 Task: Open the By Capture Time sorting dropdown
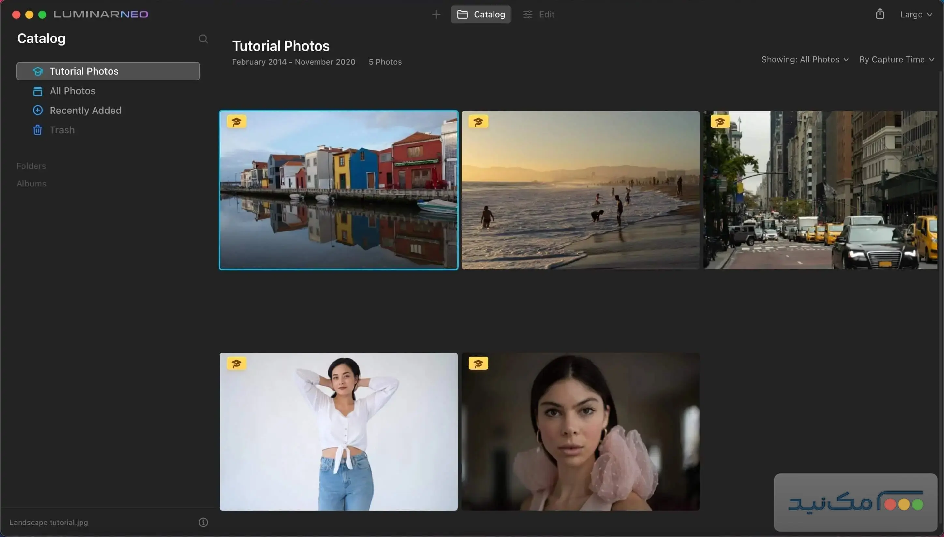click(x=896, y=59)
